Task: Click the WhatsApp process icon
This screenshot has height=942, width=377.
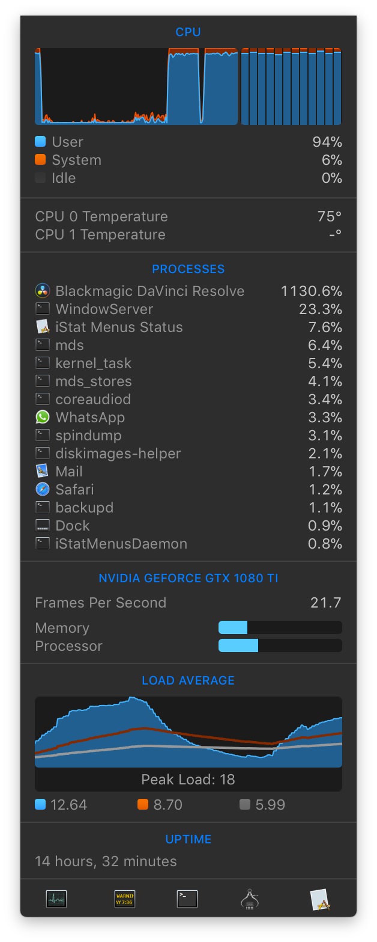Action: pyautogui.click(x=42, y=417)
